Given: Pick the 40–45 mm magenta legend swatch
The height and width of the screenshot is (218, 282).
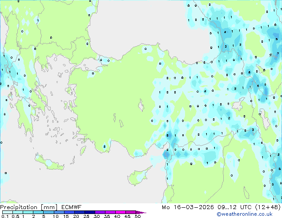Looking at the screenshot, I should point(121,212).
